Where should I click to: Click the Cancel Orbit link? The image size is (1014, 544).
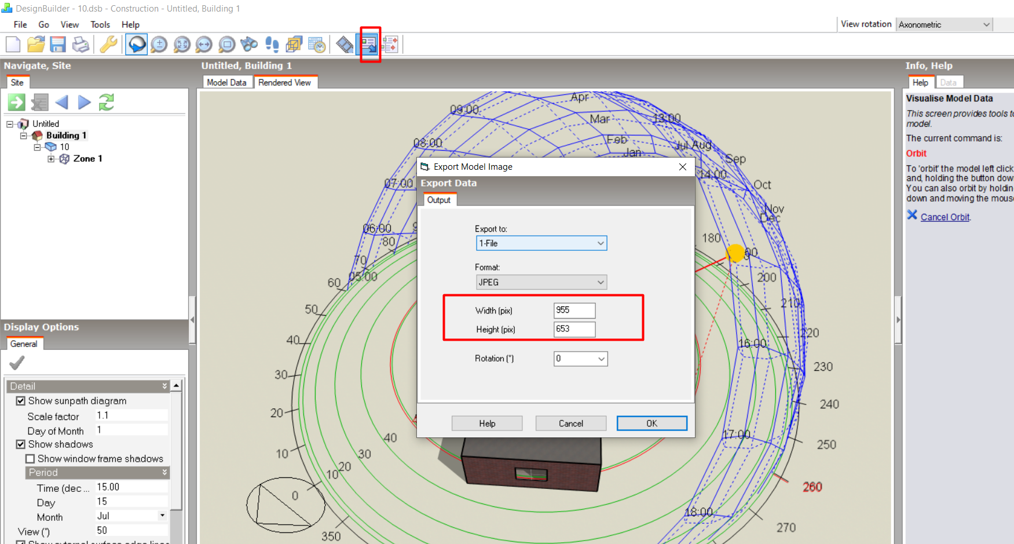pos(945,217)
